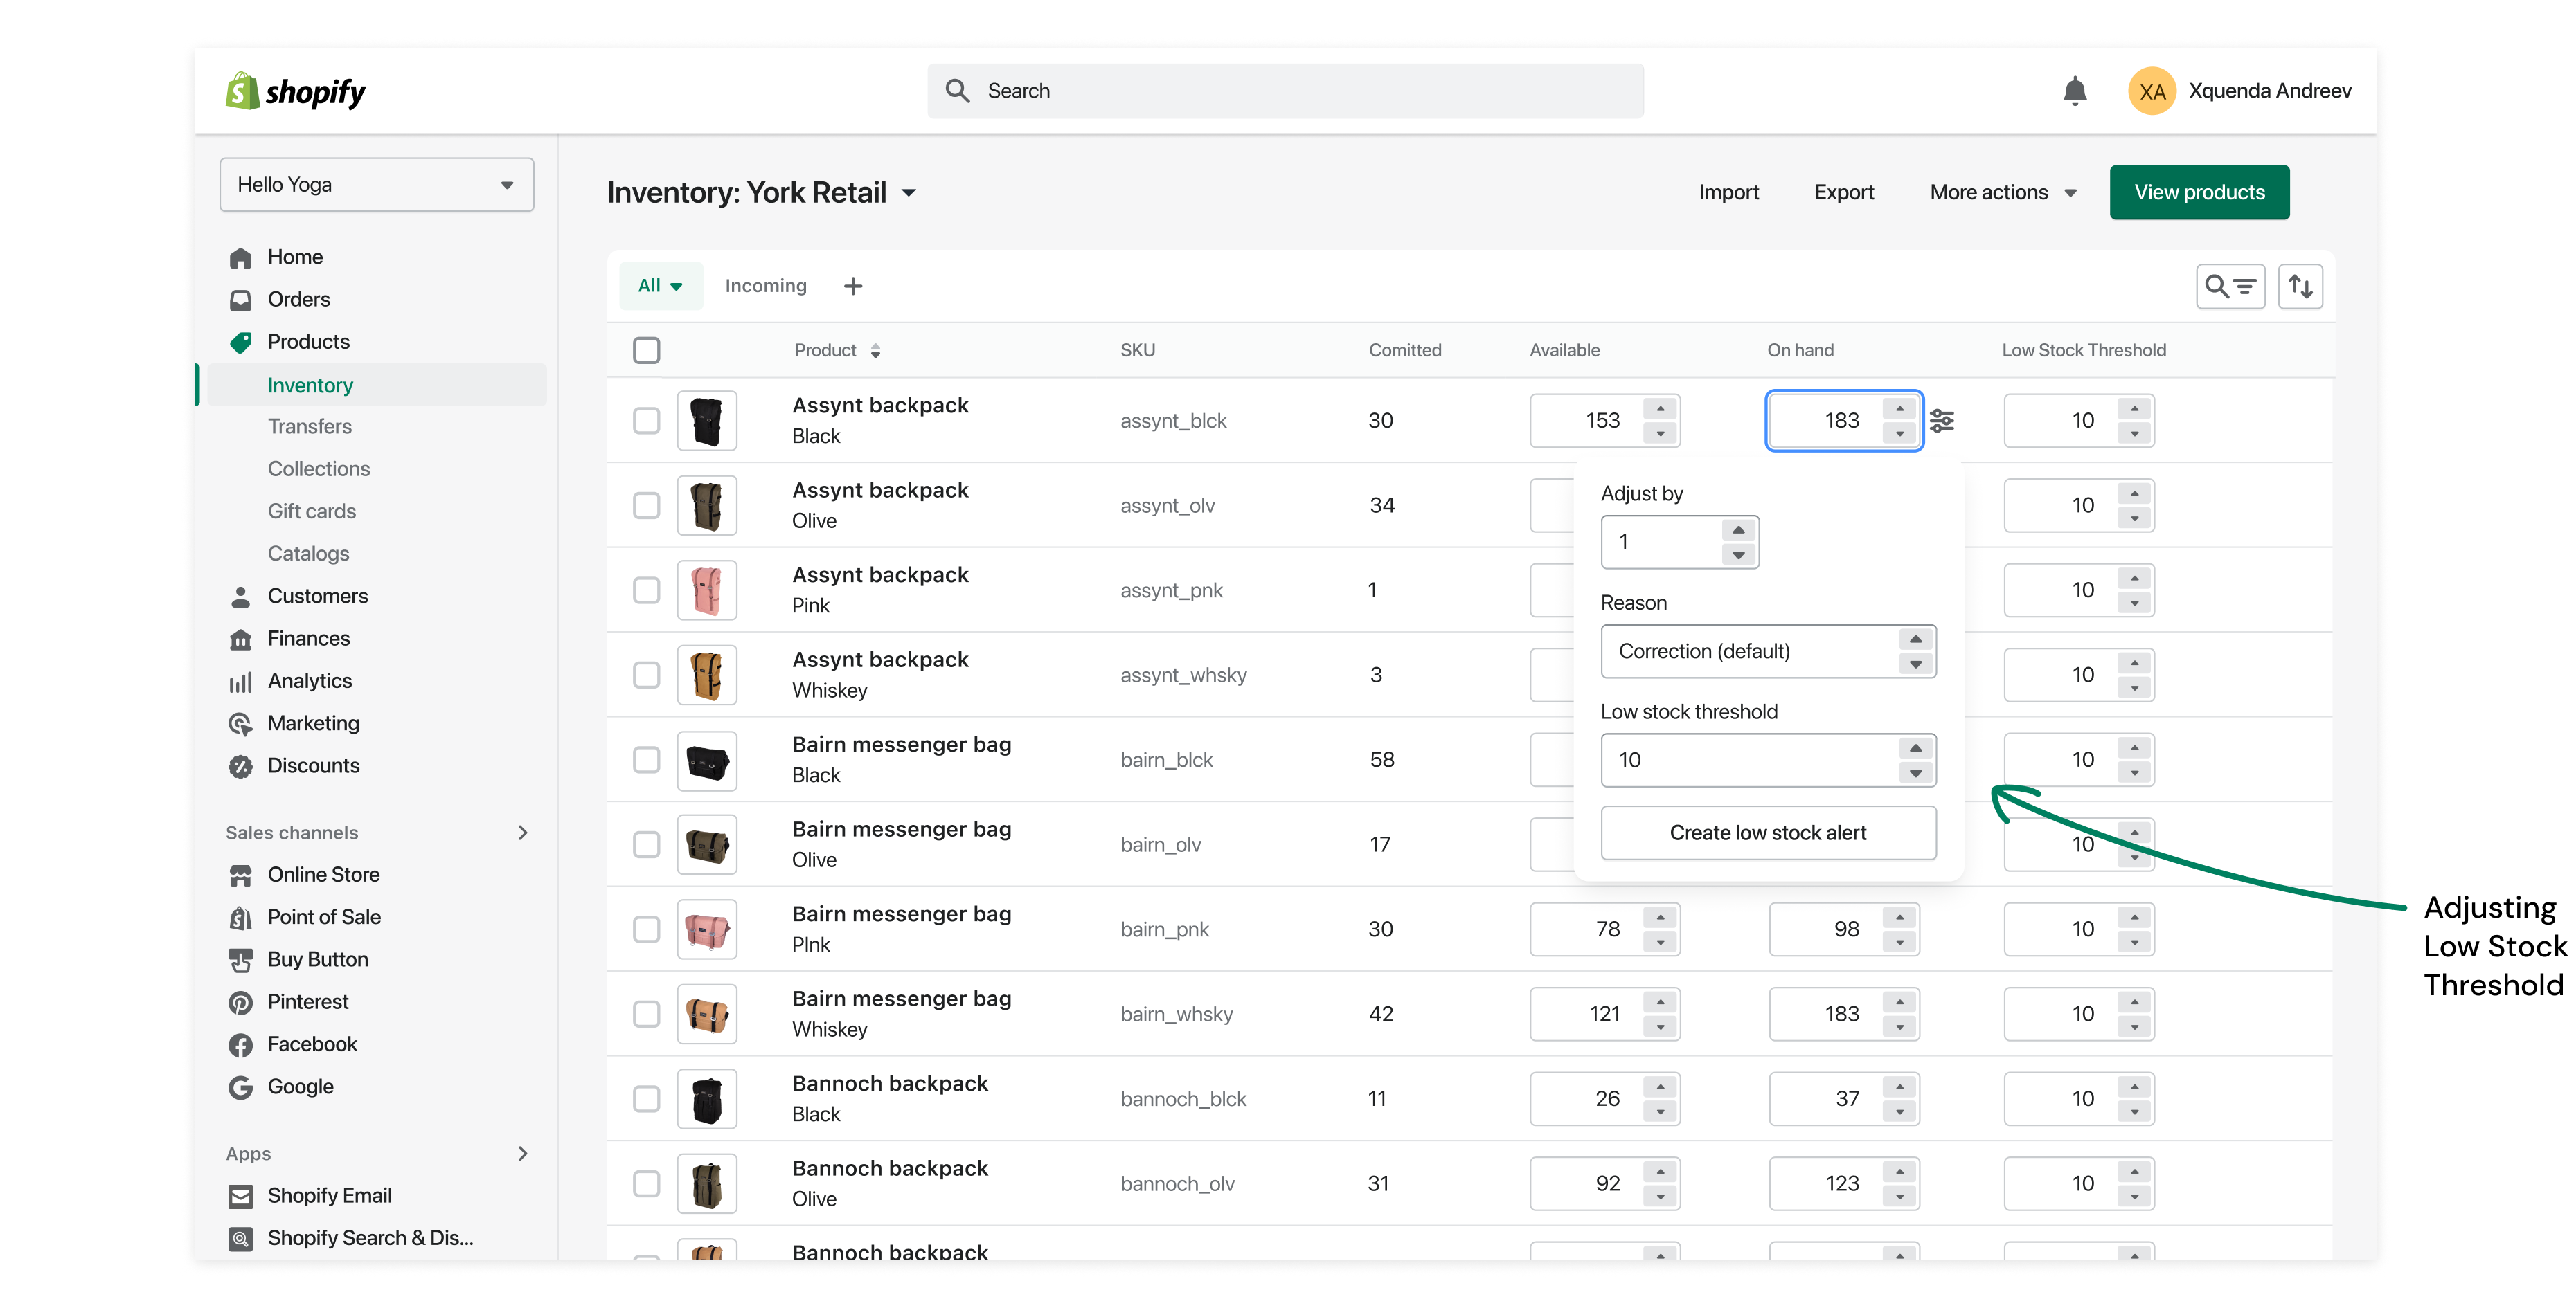Image resolution: width=2576 pixels, height=1308 pixels.
Task: Add a new view with the plus icon
Action: click(852, 287)
